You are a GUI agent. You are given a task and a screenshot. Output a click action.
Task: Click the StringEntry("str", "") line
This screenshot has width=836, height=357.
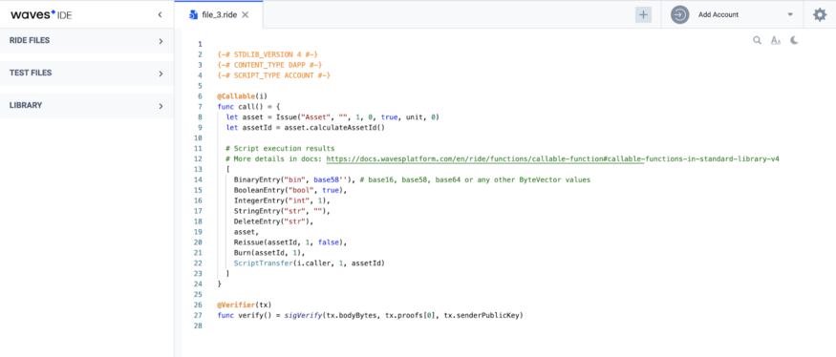282,211
